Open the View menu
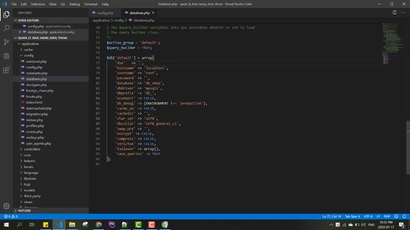This screenshot has width=410, height=230. [53, 4]
